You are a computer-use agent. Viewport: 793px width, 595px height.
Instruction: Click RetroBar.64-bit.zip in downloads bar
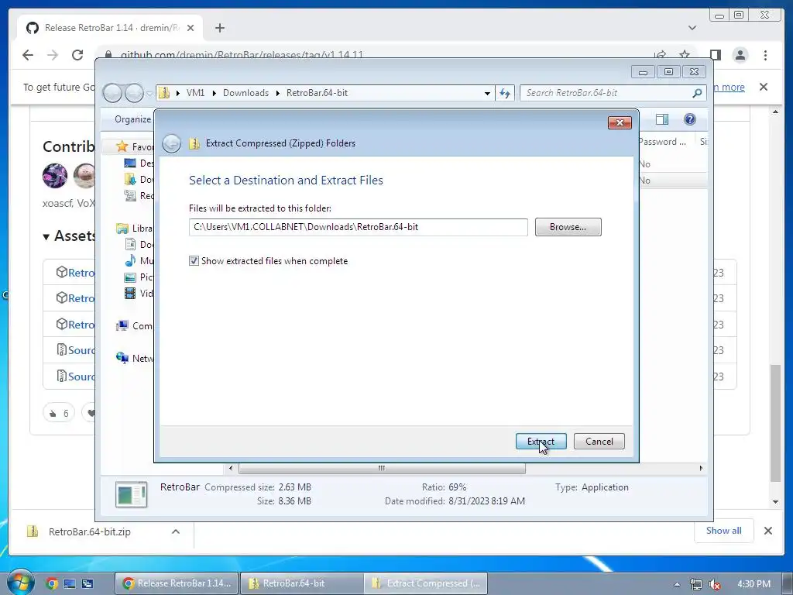[90, 531]
